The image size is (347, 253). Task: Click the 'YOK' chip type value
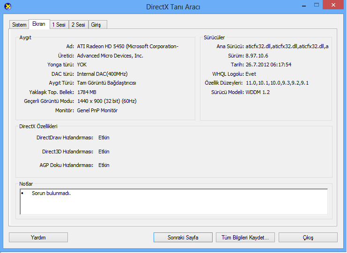coord(81,65)
